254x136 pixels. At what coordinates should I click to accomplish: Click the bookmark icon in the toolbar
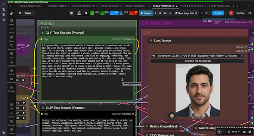[x=86, y=13]
